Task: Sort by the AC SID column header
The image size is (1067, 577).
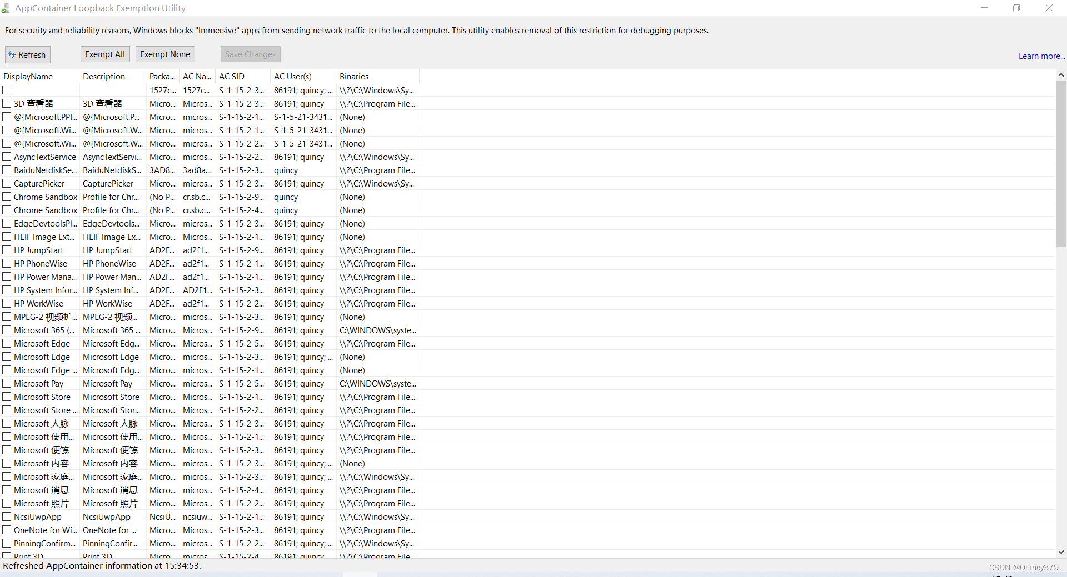Action: [243, 76]
